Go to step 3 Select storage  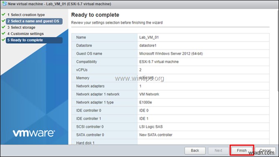21,28
